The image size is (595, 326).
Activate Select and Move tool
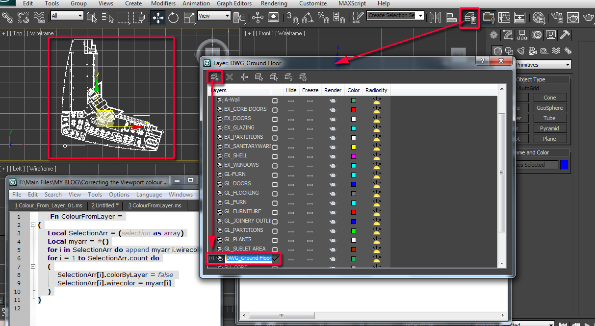tap(158, 18)
